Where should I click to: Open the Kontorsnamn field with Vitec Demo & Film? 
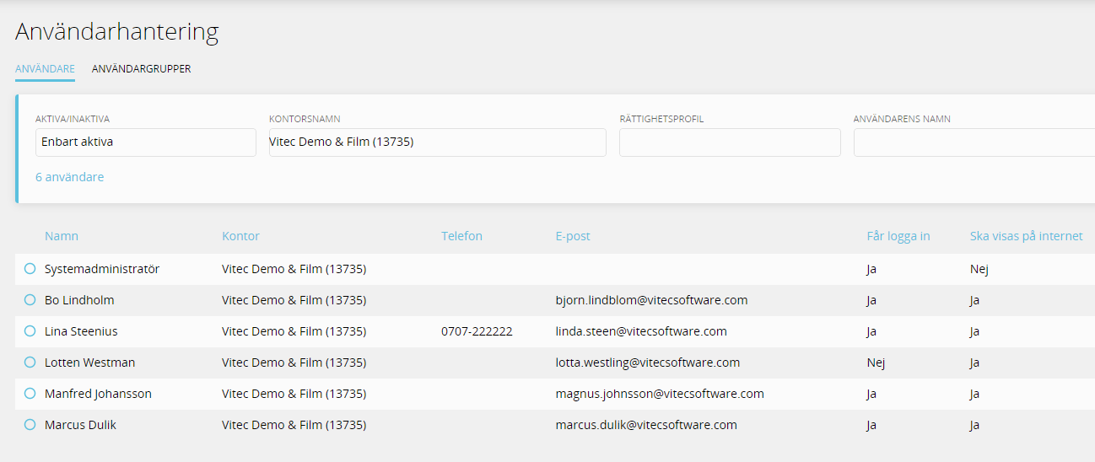point(437,142)
